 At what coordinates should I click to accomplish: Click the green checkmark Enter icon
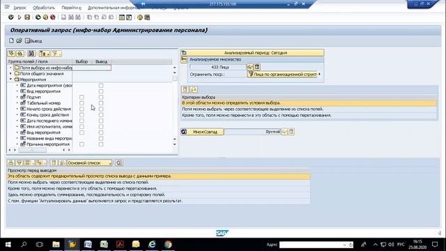pyautogui.click(x=11, y=17)
